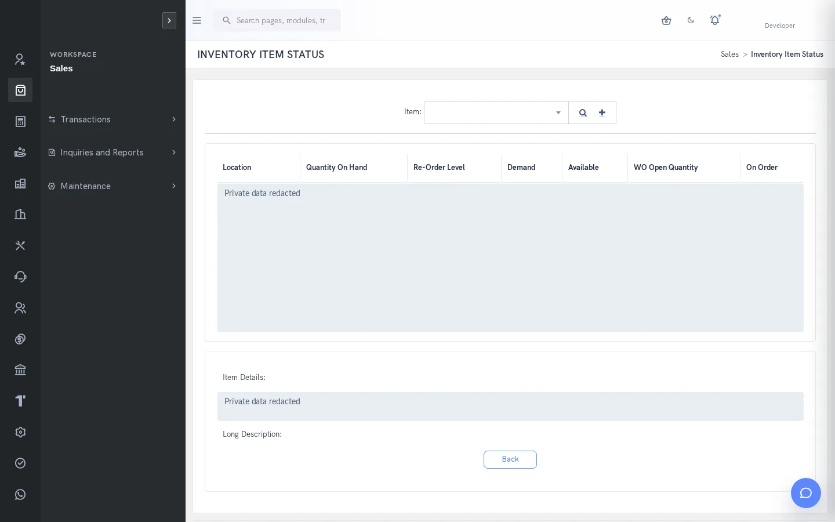835x522 pixels.
Task: Click the Developer user label
Action: coord(780,26)
